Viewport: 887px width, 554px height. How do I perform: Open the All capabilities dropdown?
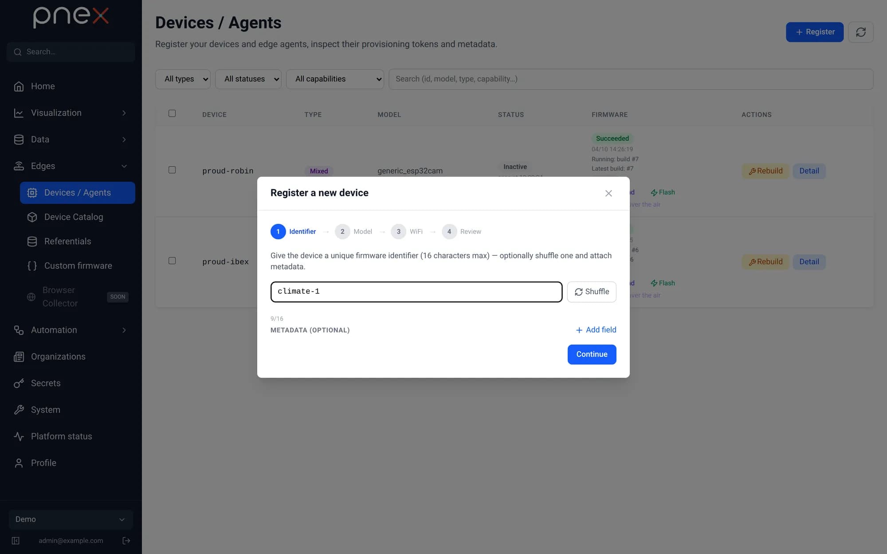(x=335, y=79)
